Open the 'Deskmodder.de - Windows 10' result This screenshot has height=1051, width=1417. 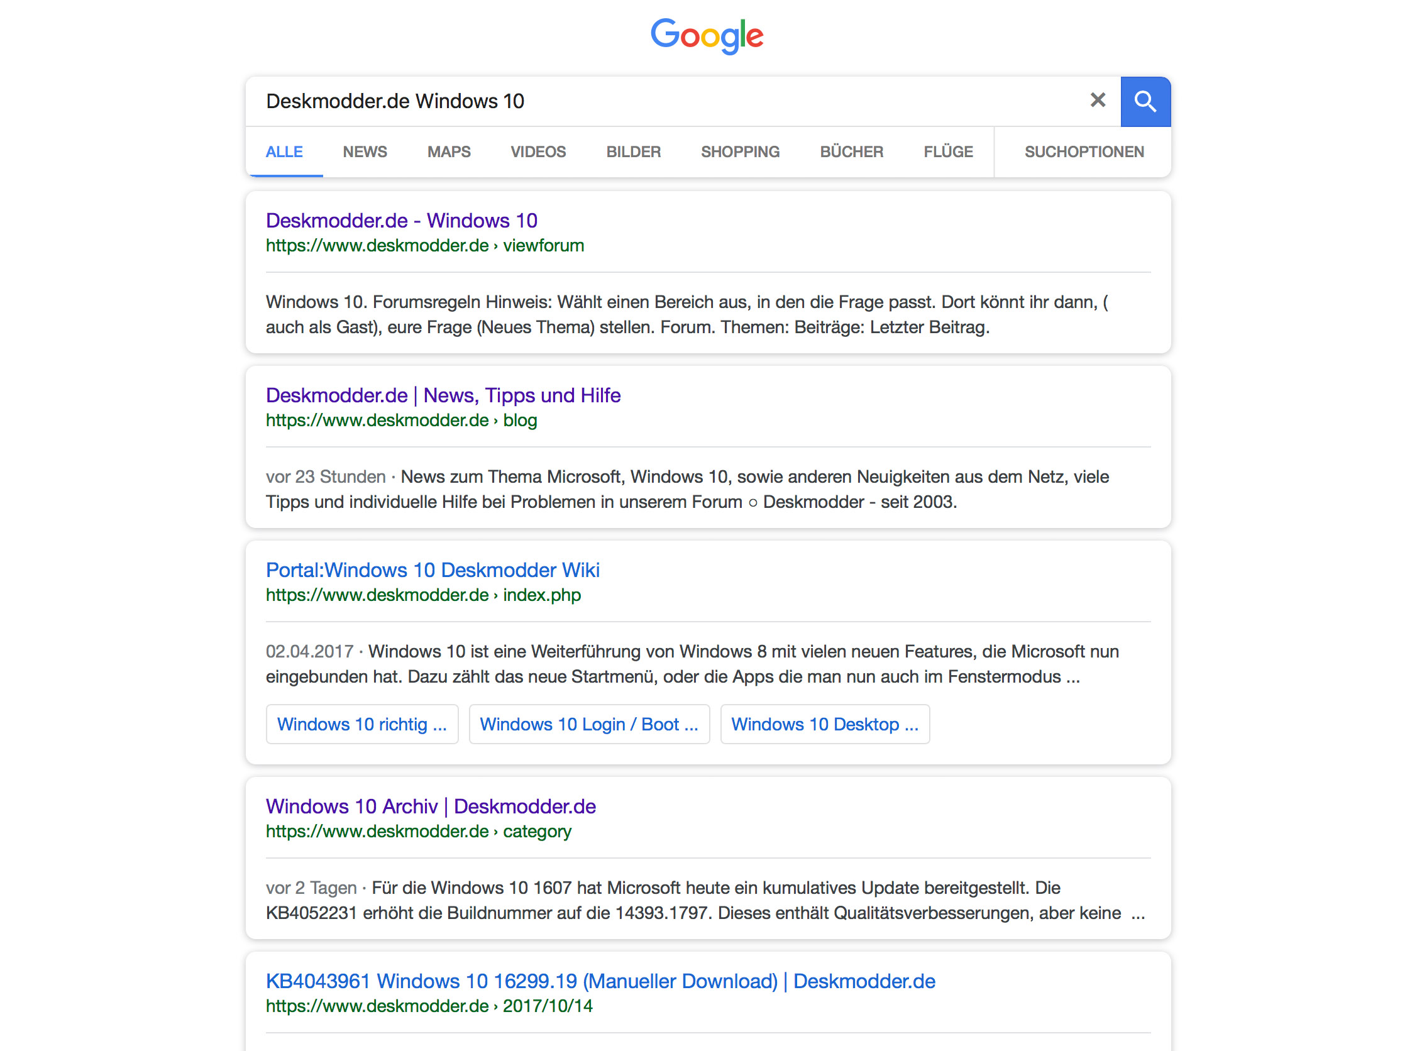[402, 221]
